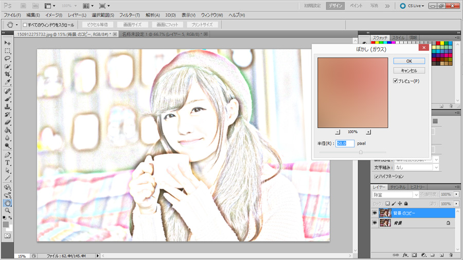463x260 pixels.
Task: Open the layer blend mode dropdown (除算)
Action: (395, 195)
